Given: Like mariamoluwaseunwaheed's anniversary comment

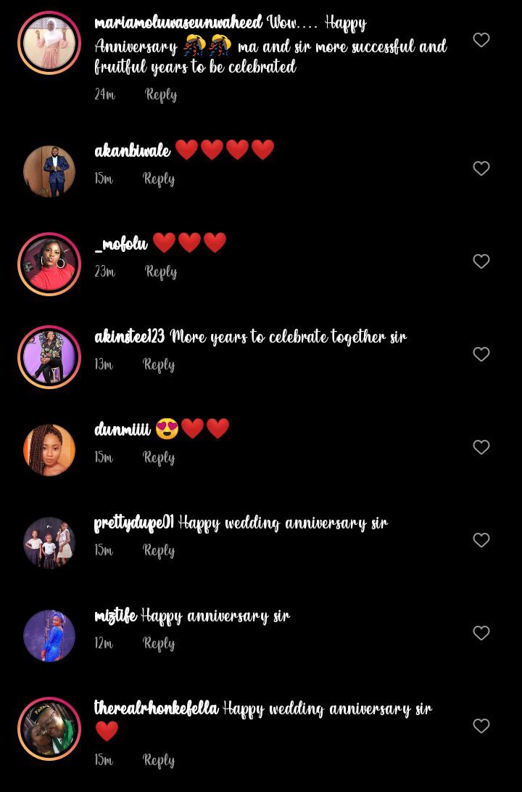Looking at the screenshot, I should pos(481,39).
